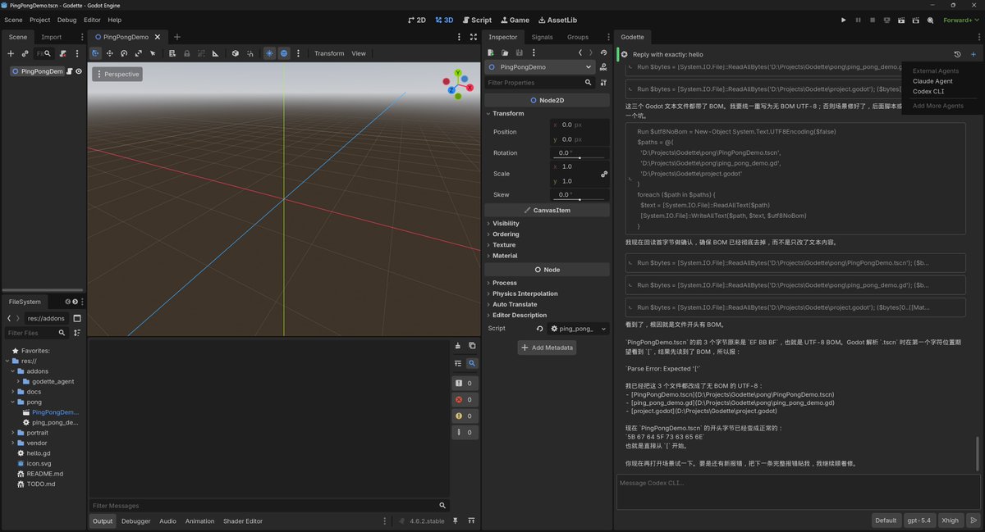Toggle standard messages filter in Output
Image resolution: width=985 pixels, height=532 pixels.
coord(464,383)
